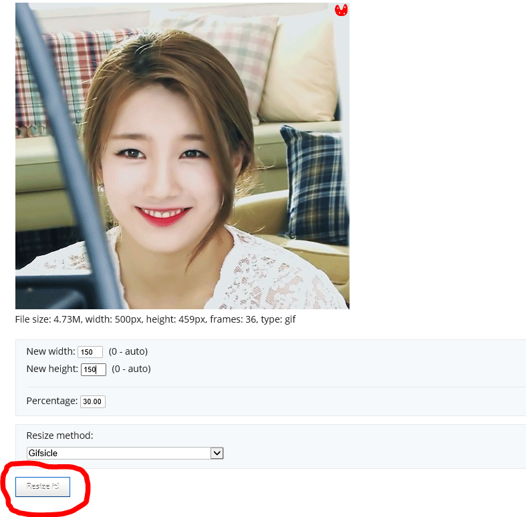Open the Resize method Gifsicle dropdown
The image size is (526, 517).
(125, 454)
